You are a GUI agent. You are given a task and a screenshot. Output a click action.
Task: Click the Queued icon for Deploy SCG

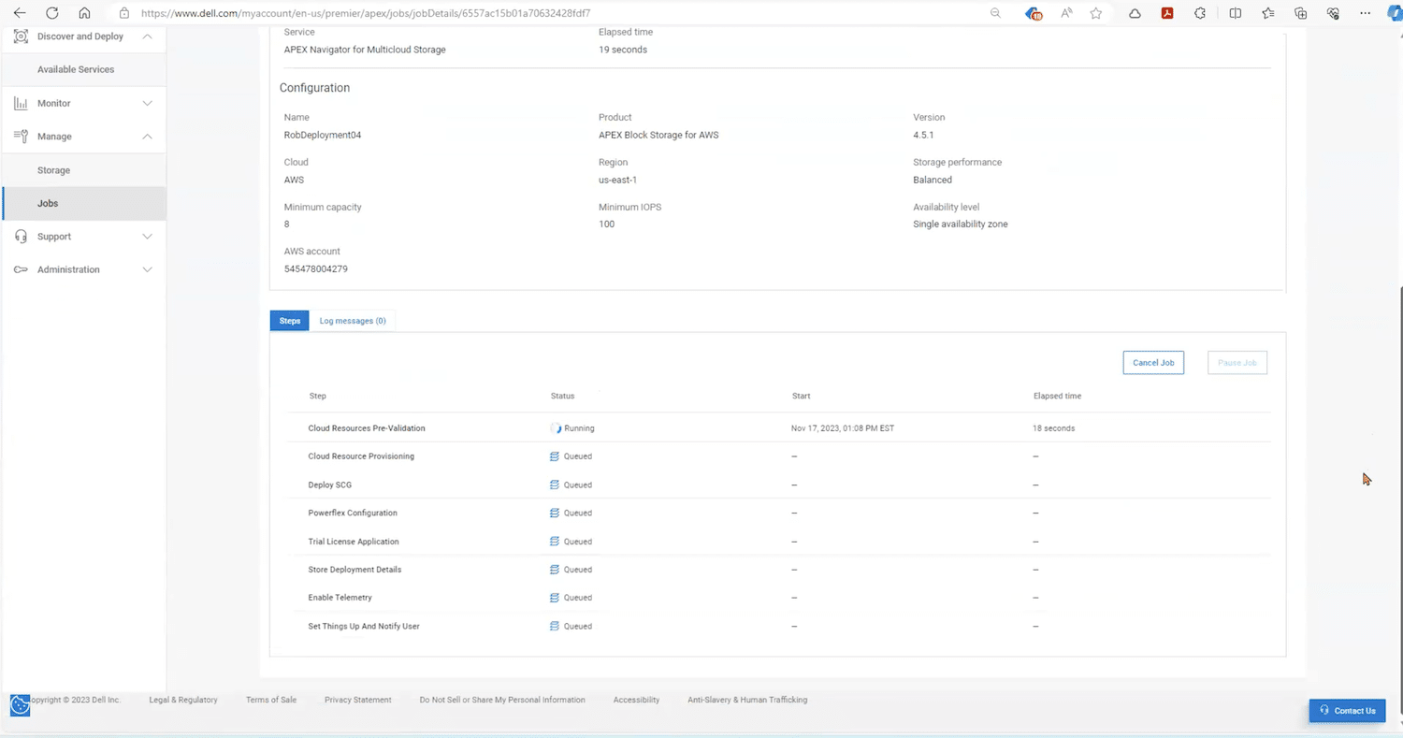tap(555, 485)
